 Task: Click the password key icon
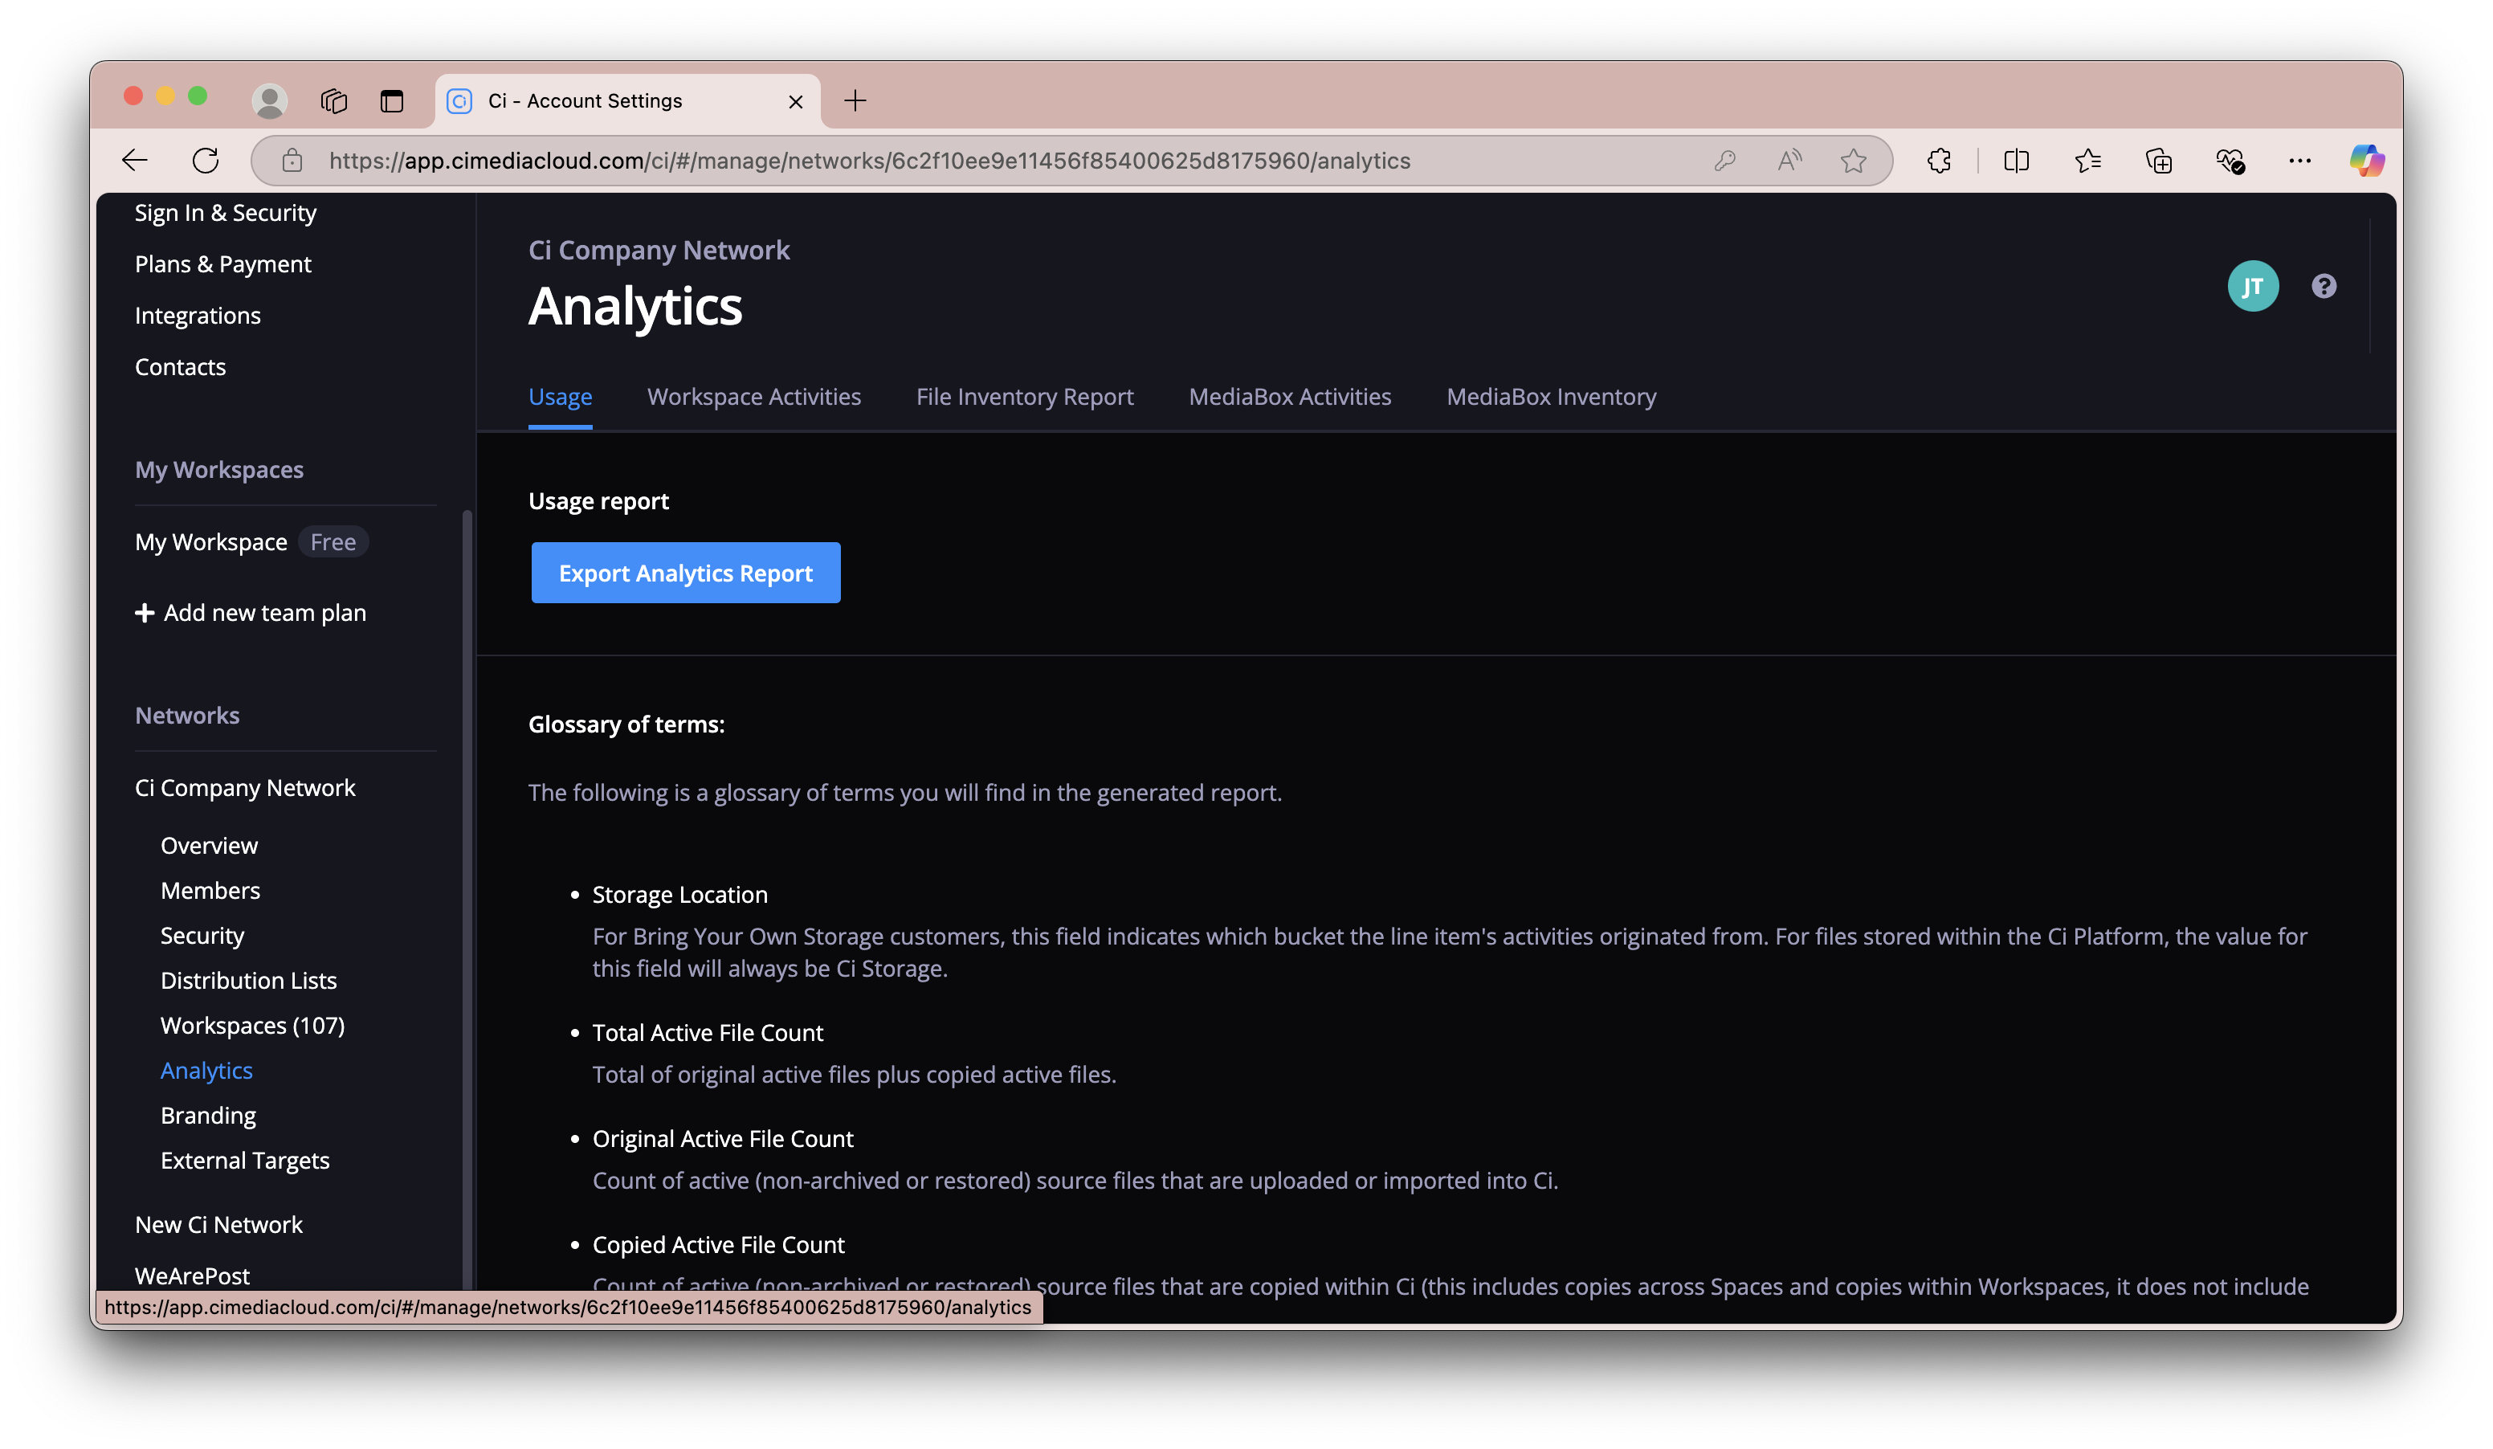click(x=1724, y=160)
